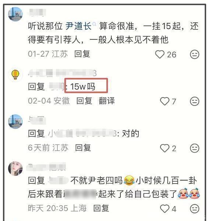The height and width of the screenshot is (221, 208).
Task: Like the Shanghai comment with 4 likes
Action: pyautogui.click(x=165, y=208)
